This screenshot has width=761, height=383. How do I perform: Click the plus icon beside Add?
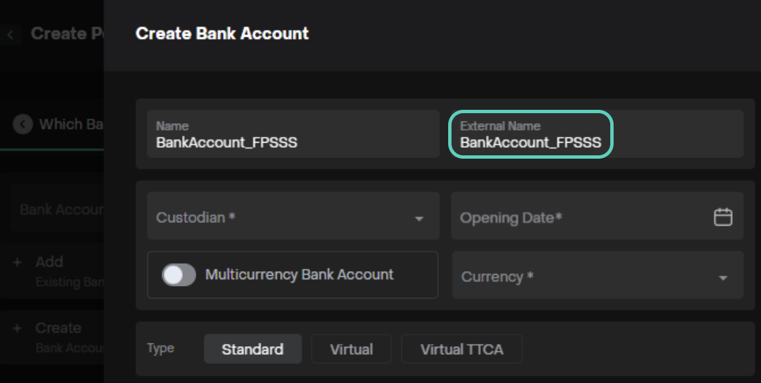(x=17, y=262)
